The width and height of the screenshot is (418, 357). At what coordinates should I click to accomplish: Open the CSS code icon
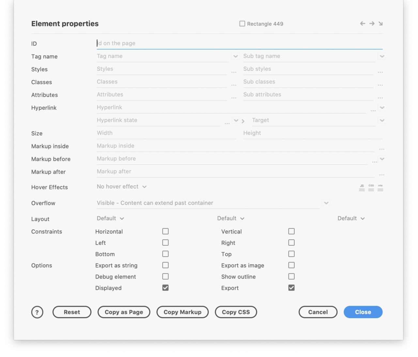click(x=371, y=188)
